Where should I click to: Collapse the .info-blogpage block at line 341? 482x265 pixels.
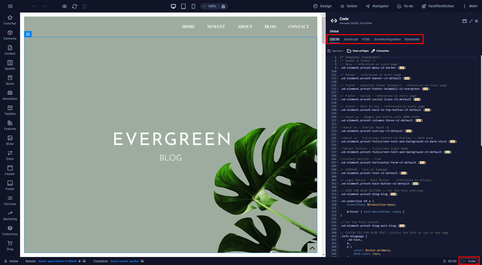tap(338, 236)
